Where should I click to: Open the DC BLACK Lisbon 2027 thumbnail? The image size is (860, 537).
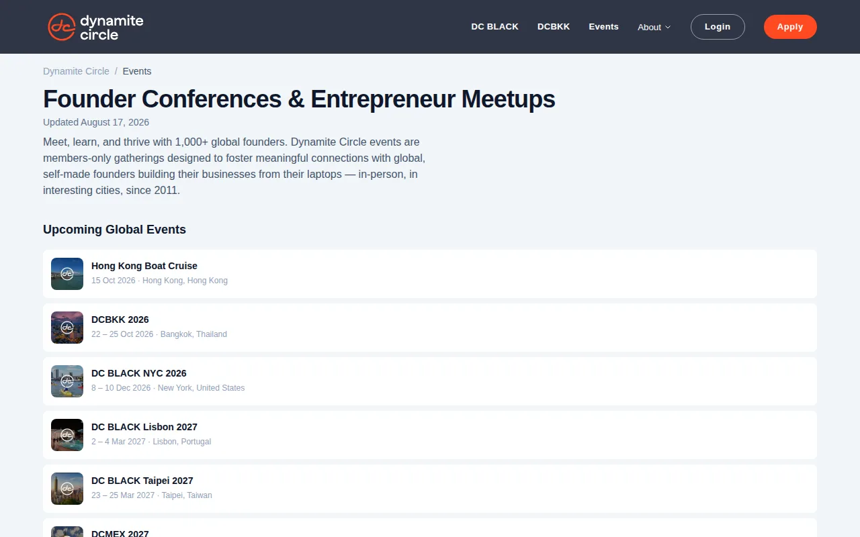pyautogui.click(x=67, y=435)
